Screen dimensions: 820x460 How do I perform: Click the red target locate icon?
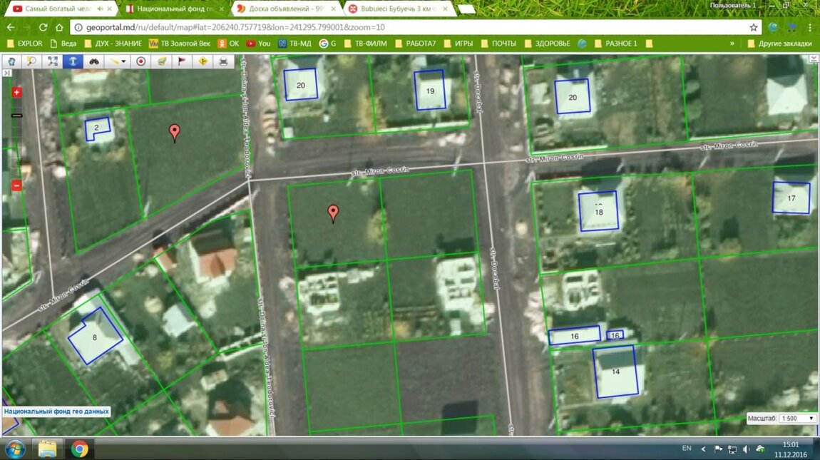[141, 61]
